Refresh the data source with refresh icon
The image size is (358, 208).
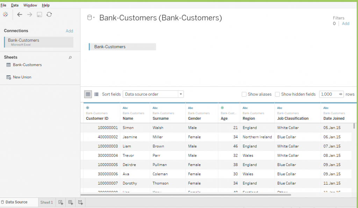coord(49,14)
